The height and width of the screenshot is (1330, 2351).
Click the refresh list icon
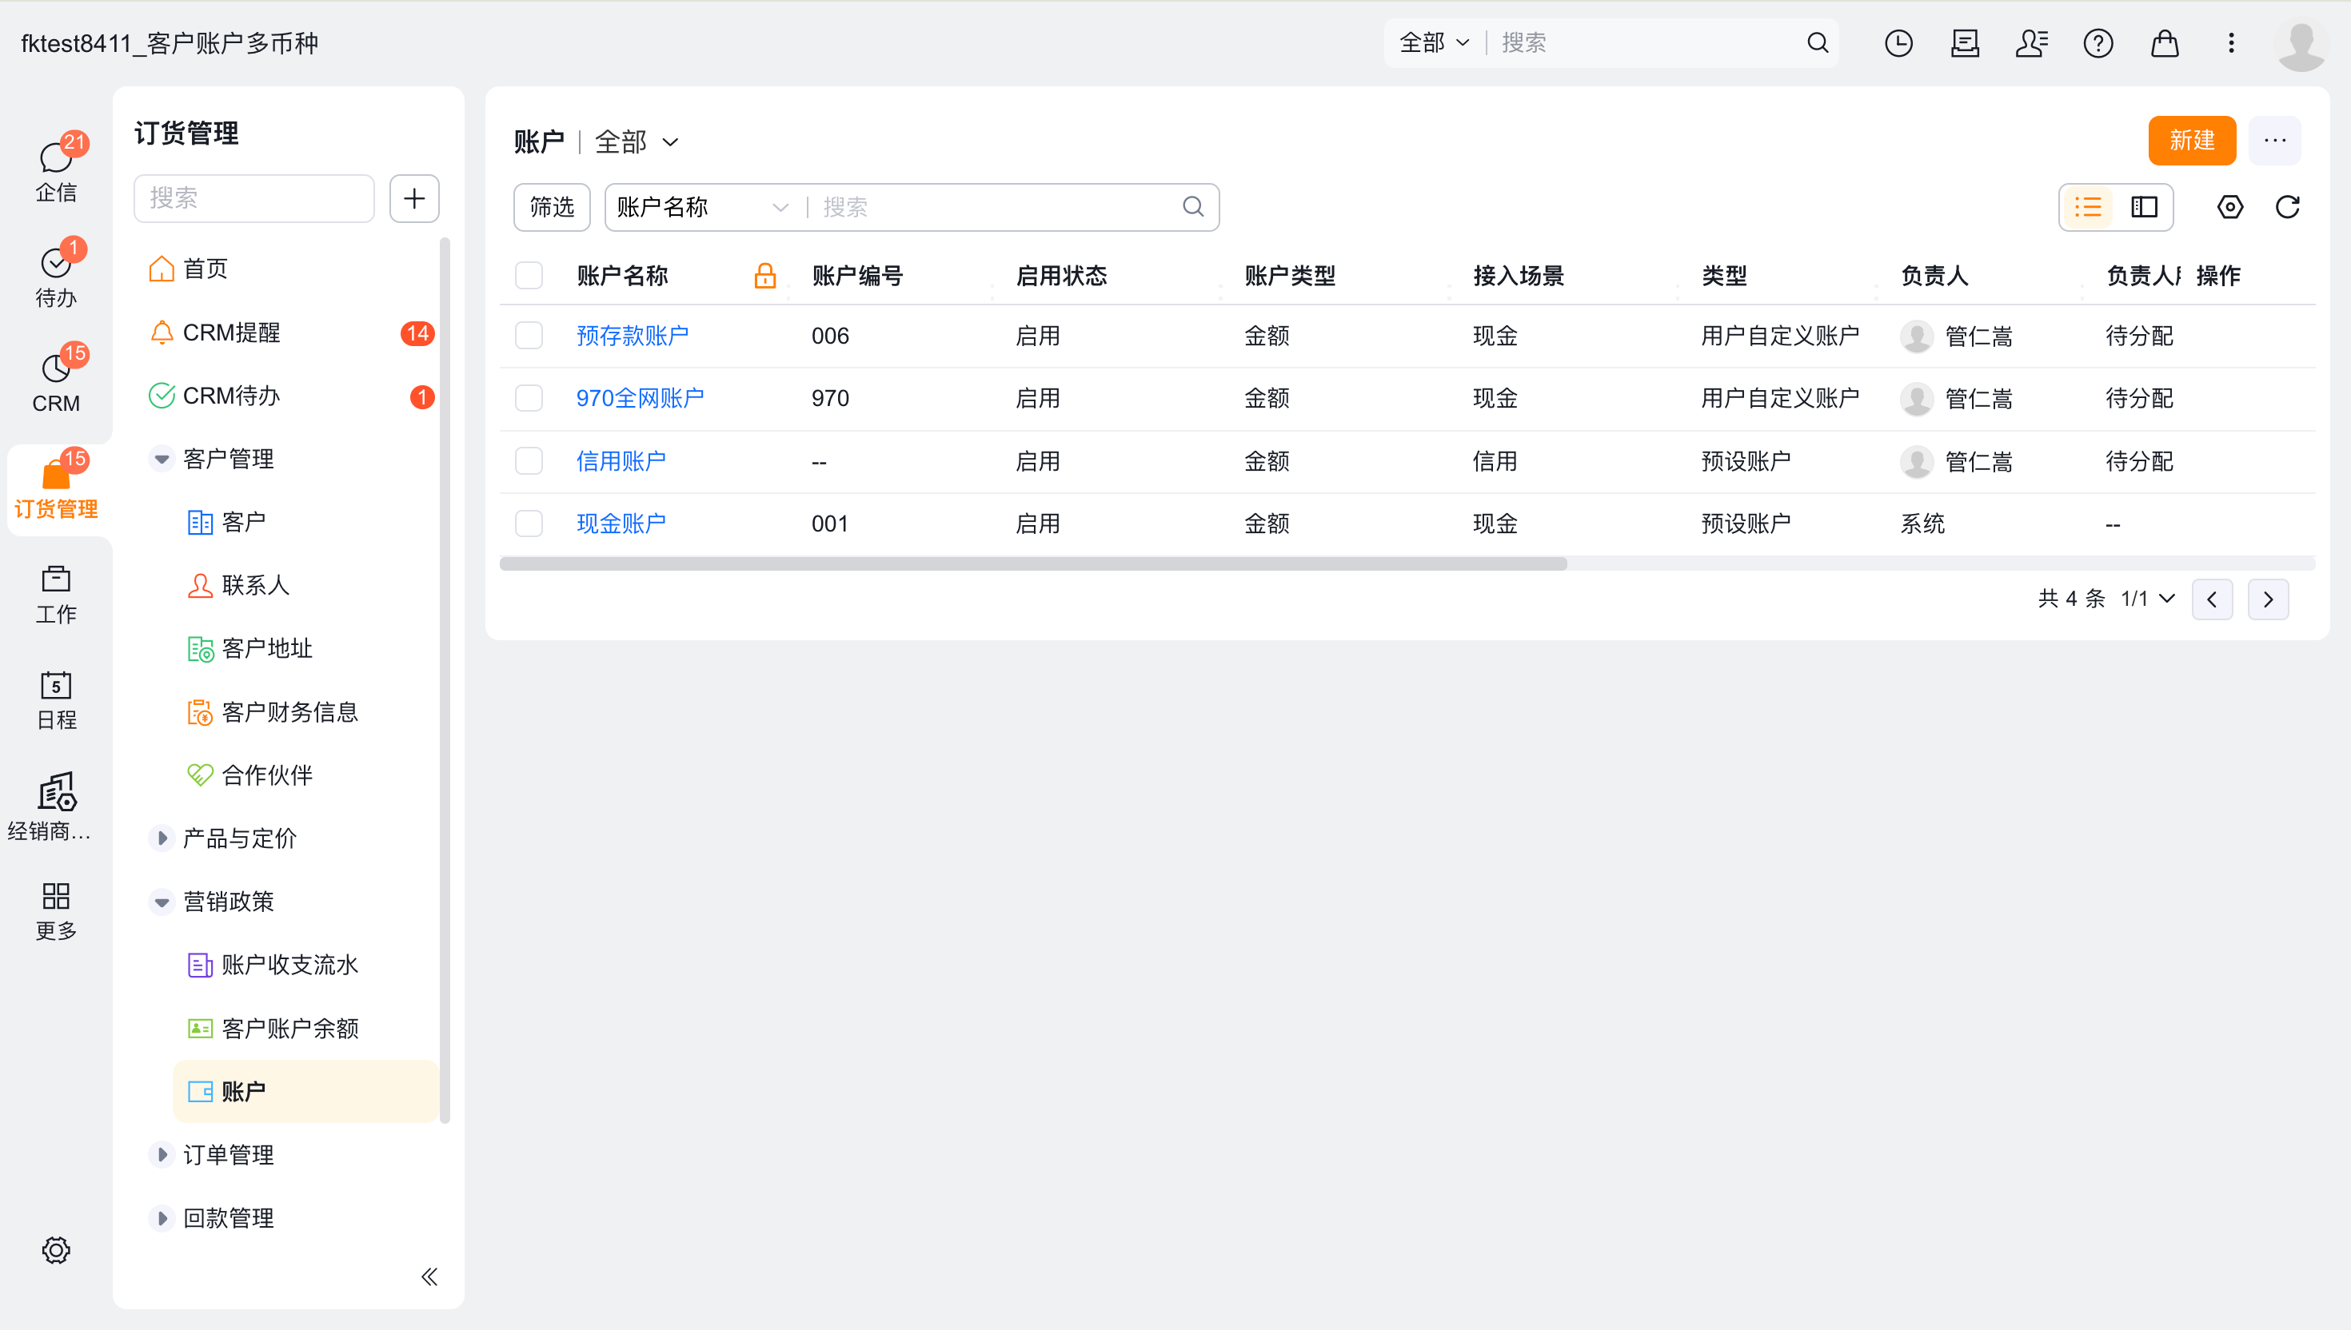2287,207
